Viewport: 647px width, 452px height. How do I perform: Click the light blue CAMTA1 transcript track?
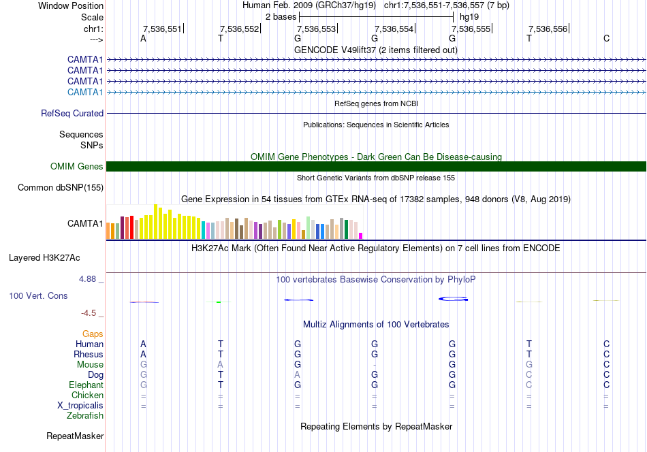click(x=376, y=93)
